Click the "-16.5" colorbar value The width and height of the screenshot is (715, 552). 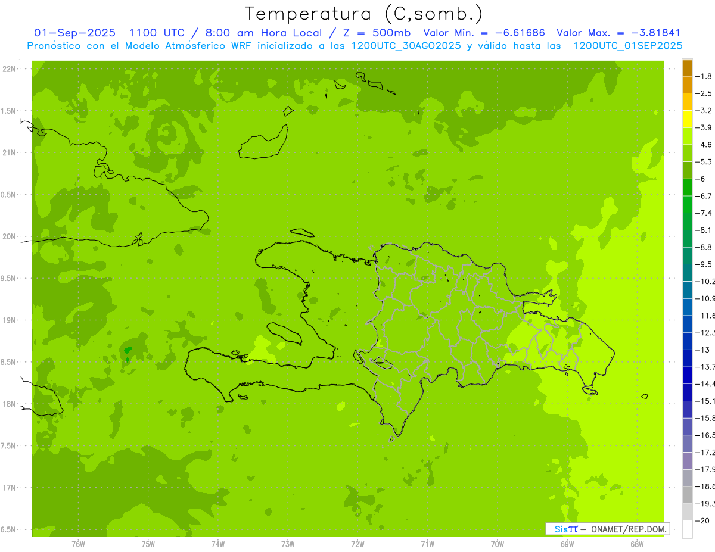705,435
